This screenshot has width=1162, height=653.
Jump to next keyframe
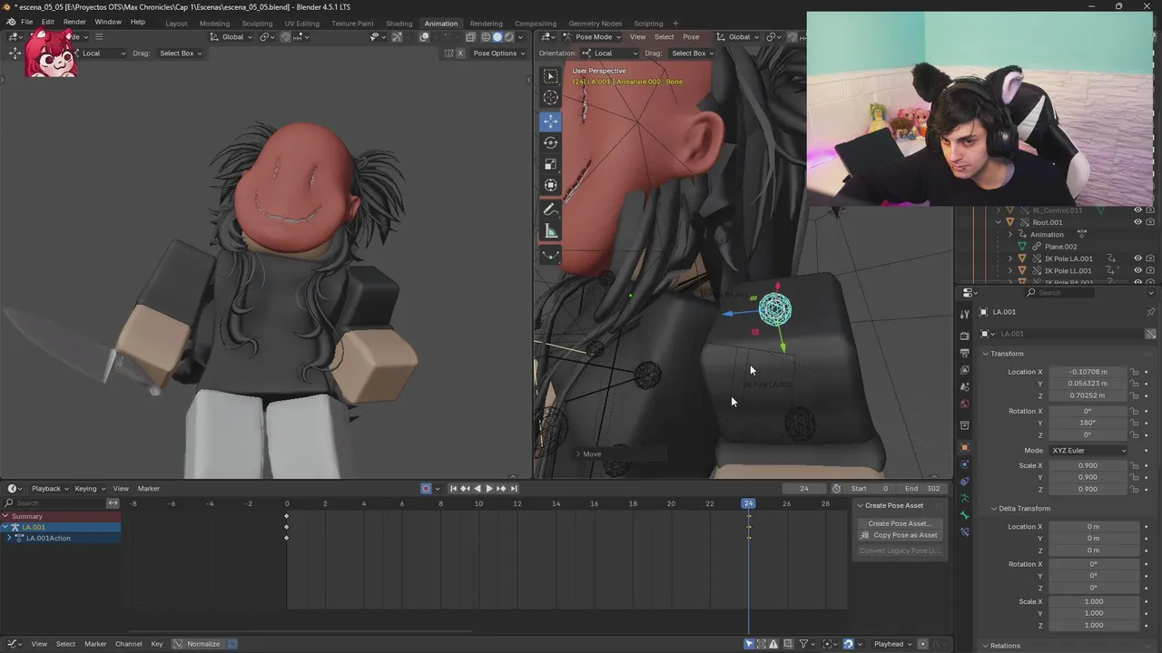tap(500, 489)
